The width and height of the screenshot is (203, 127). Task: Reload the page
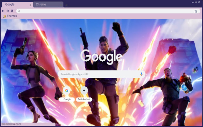12,11
